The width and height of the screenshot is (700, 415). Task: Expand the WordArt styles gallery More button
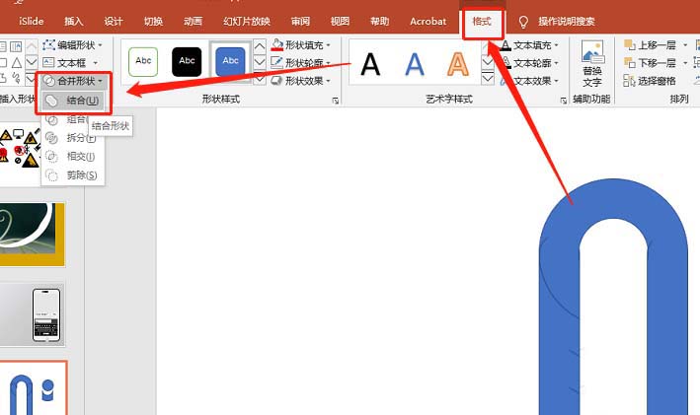(x=488, y=79)
